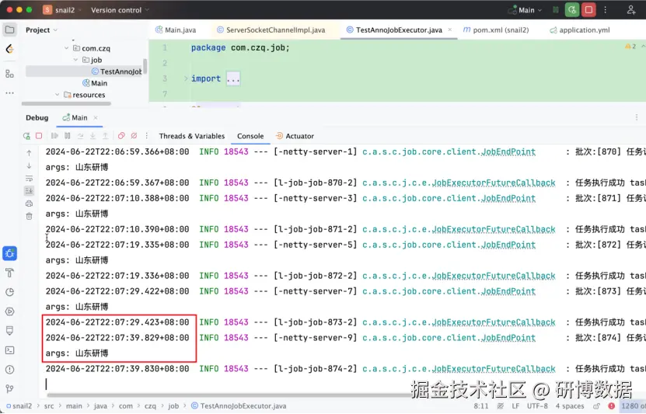Click snail2 breadcrumb in navigation bar
The width and height of the screenshot is (646, 414).
(19, 405)
